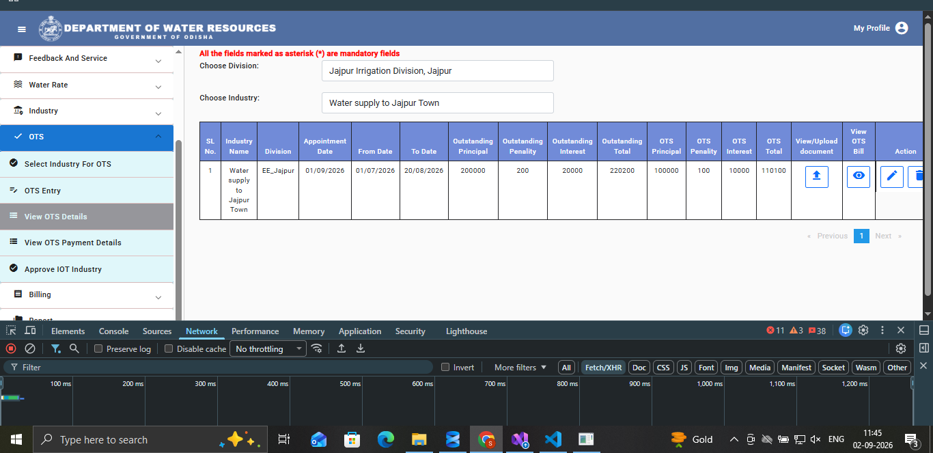Expand the Feedback And Service menu

pos(87,59)
